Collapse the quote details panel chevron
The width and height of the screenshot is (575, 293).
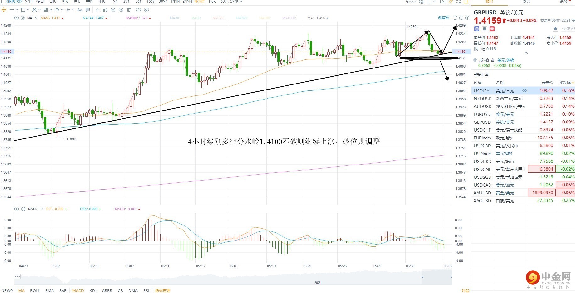tap(526, 53)
